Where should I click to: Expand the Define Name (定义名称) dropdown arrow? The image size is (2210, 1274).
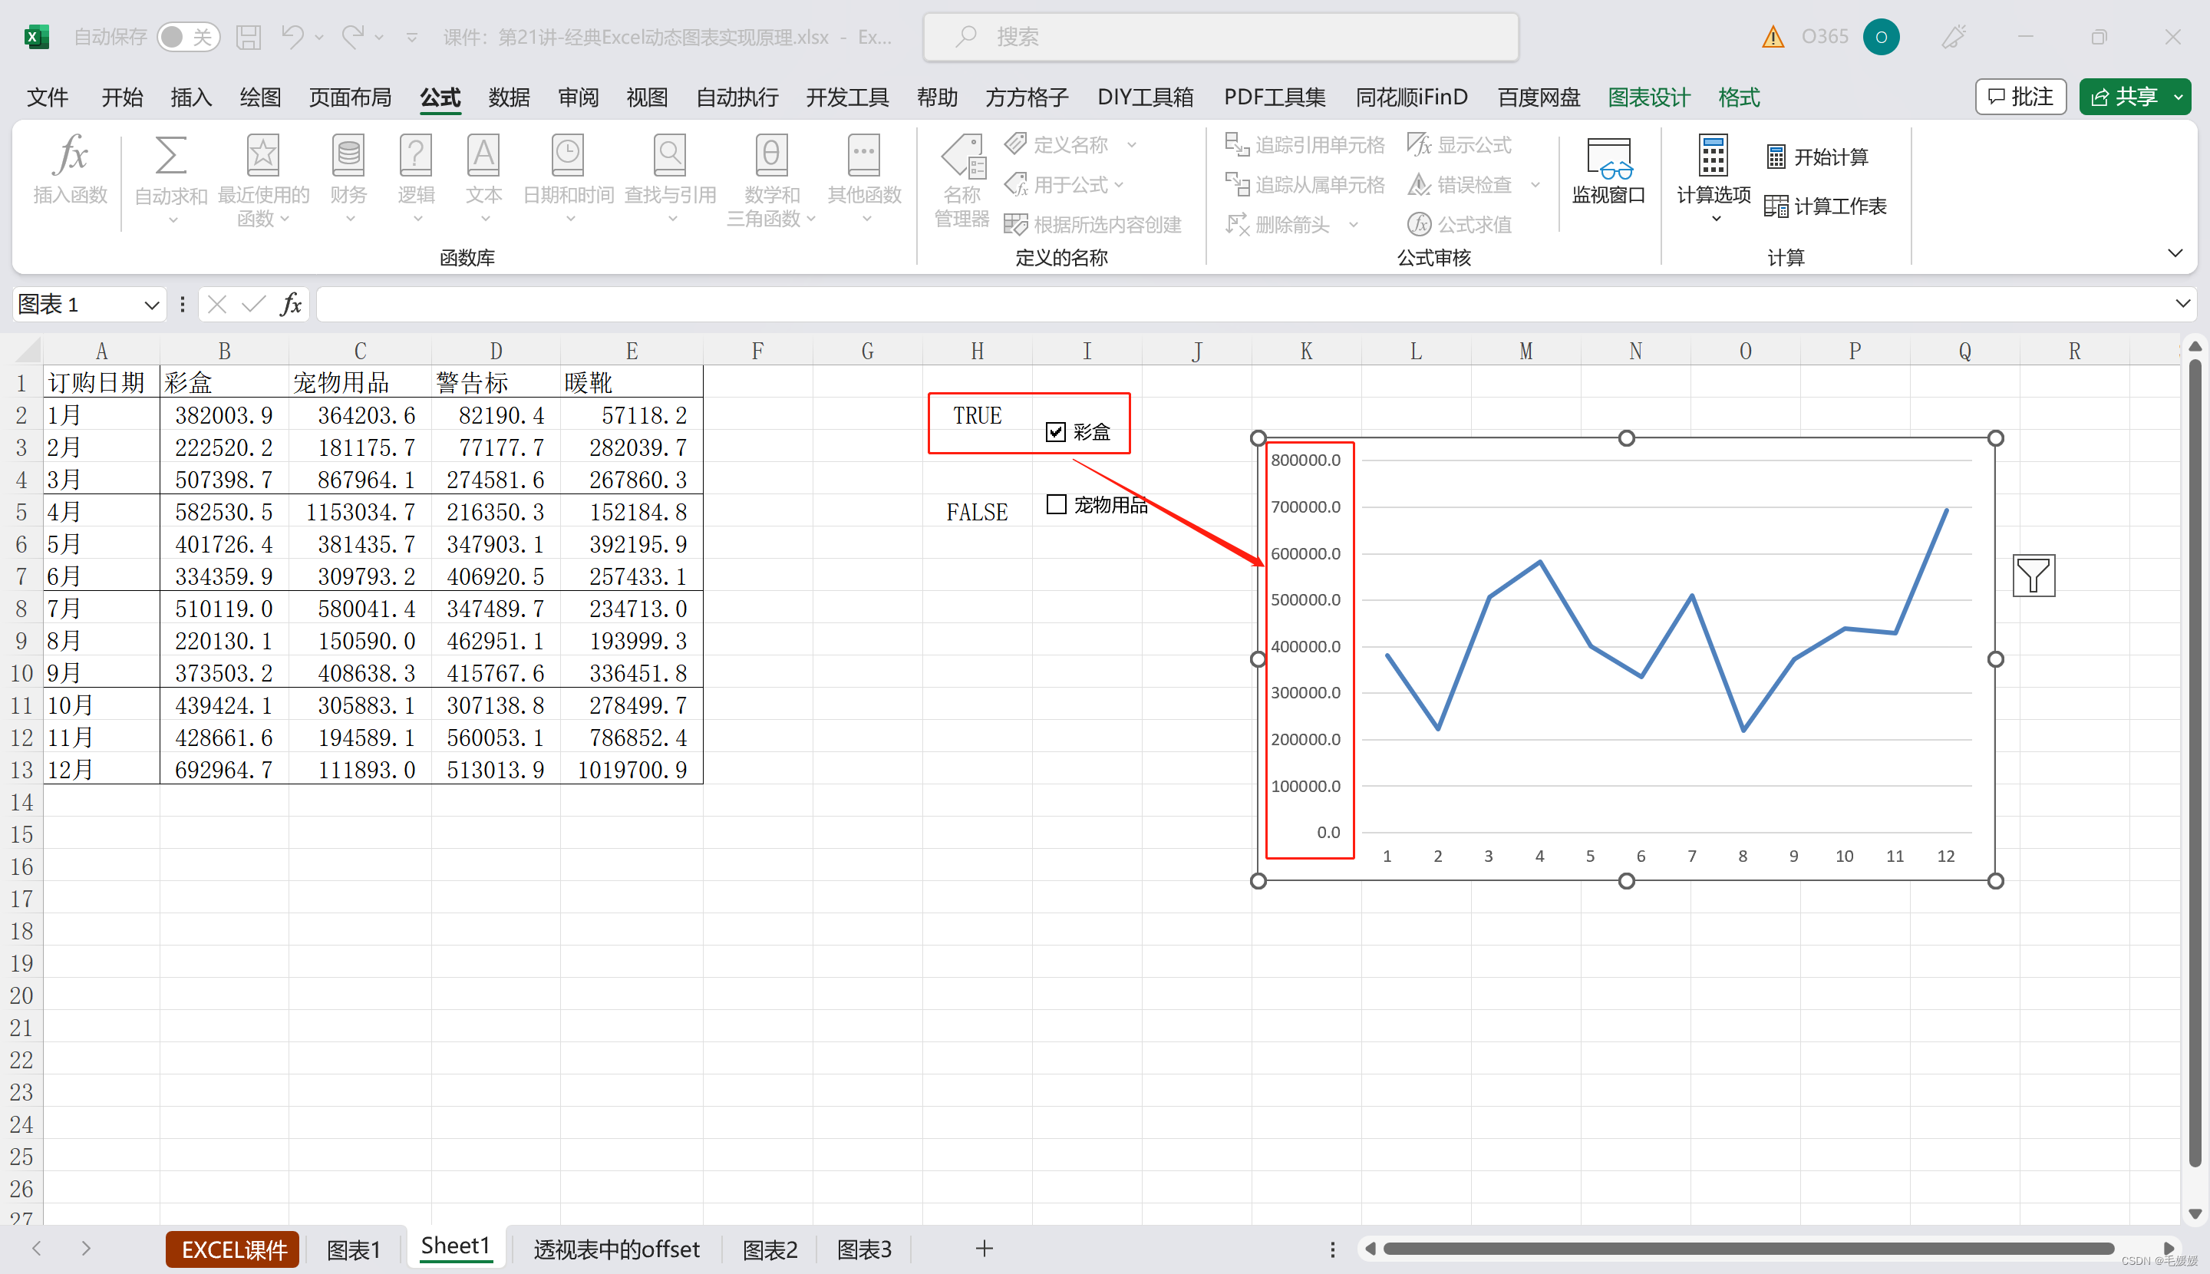pyautogui.click(x=1132, y=144)
